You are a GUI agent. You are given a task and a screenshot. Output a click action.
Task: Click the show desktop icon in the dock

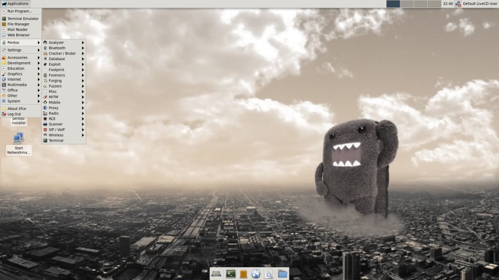pyautogui.click(x=217, y=273)
